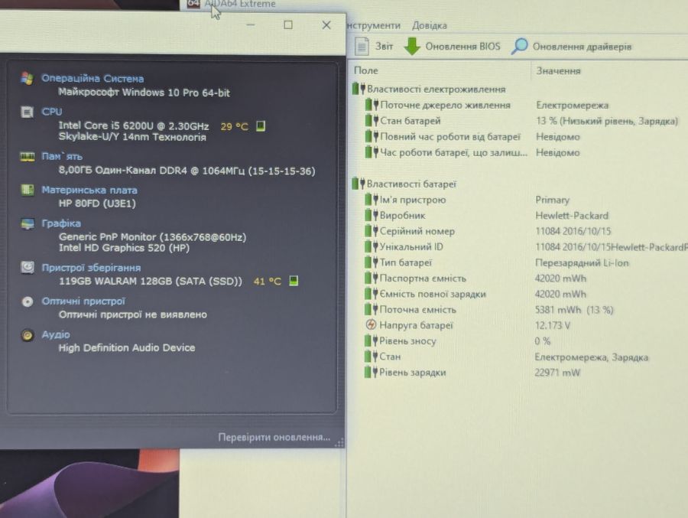Click the disc icon beside Оптичні пристрої
The image size is (688, 518).
click(x=28, y=301)
